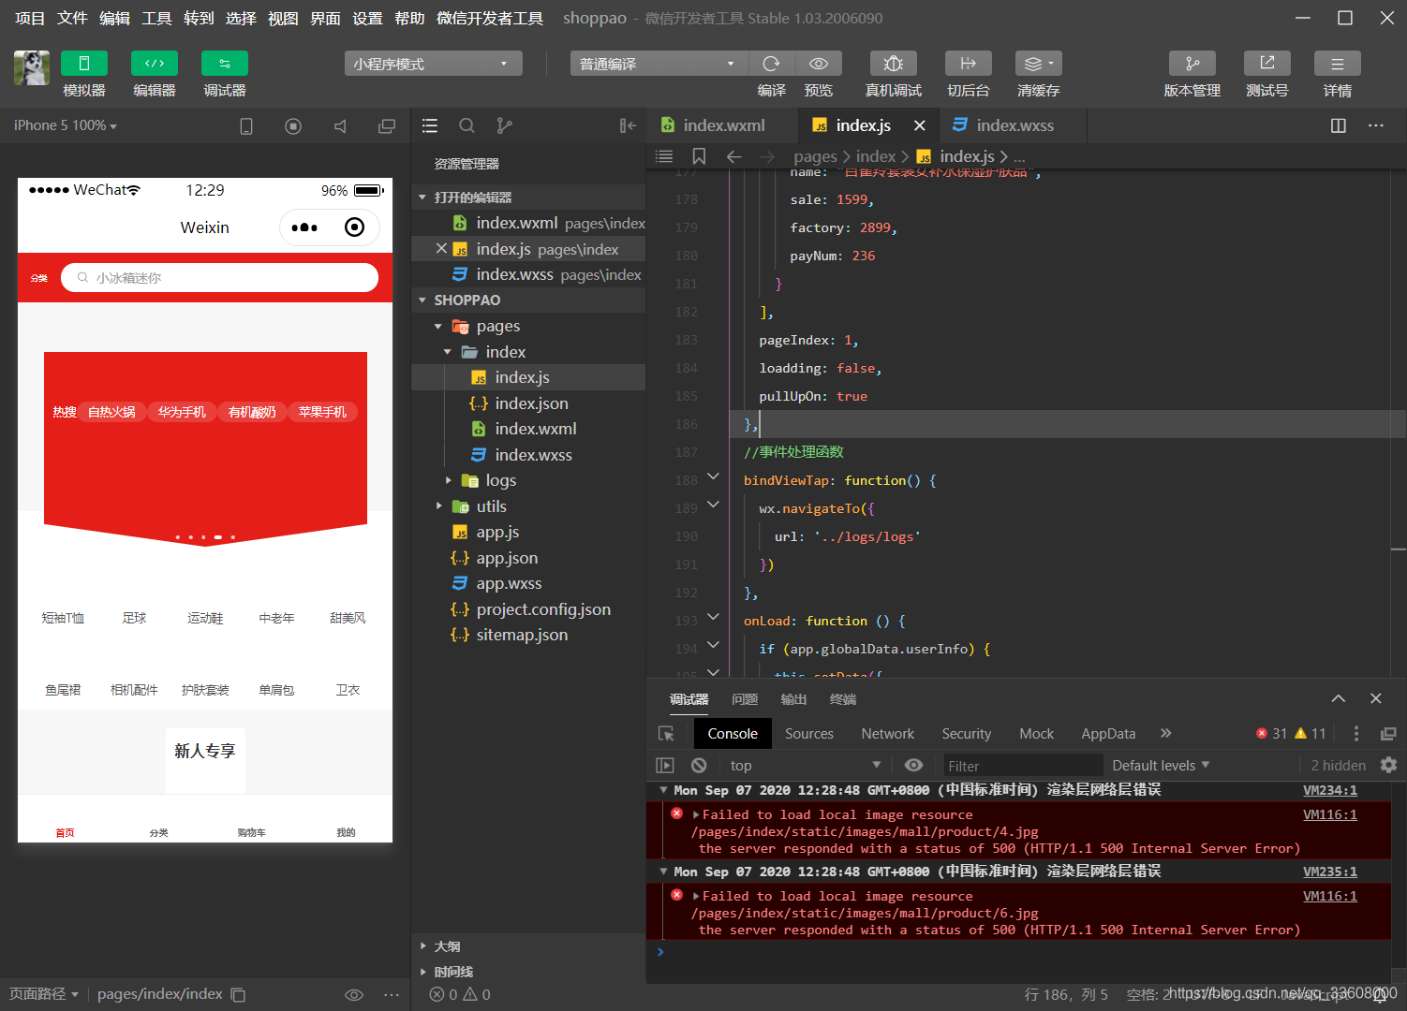Screen dimensions: 1407x1011
Task: Click the simulator device rotate icon
Action: coord(246,126)
